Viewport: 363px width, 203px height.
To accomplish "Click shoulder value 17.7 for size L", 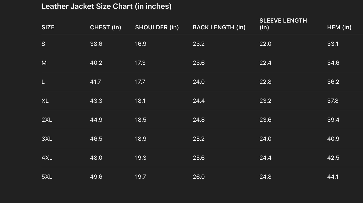I will (x=140, y=82).
